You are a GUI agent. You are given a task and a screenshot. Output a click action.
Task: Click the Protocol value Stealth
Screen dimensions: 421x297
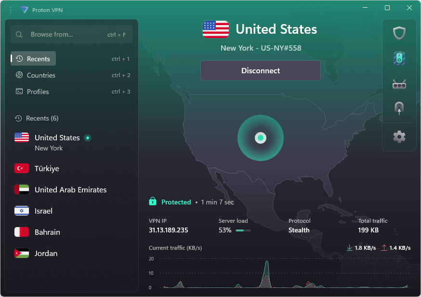click(x=299, y=230)
